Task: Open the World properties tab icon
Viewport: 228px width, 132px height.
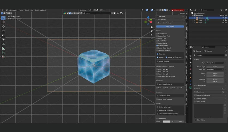Action: (190, 69)
